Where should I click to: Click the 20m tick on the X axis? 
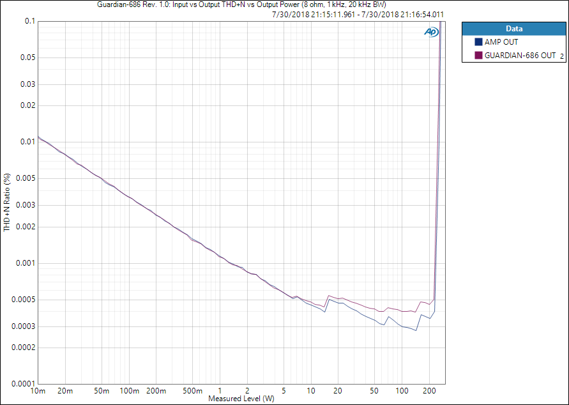click(x=65, y=391)
